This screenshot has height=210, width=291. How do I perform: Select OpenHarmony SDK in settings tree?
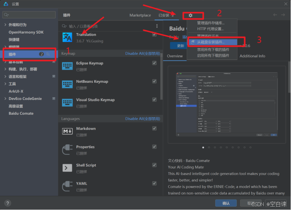26,32
